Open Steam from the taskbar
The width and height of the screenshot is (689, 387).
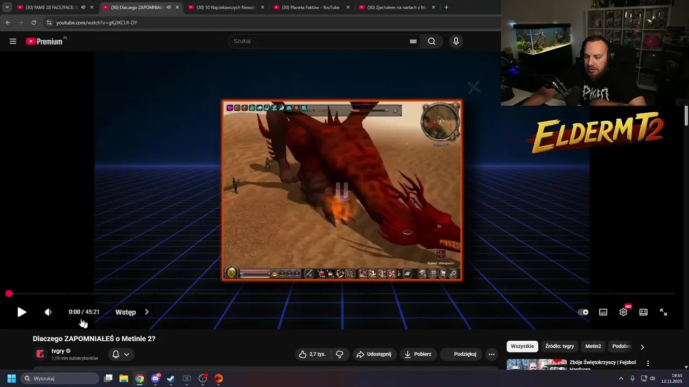[x=171, y=378]
